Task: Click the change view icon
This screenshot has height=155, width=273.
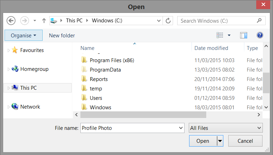Action: [x=220, y=35]
